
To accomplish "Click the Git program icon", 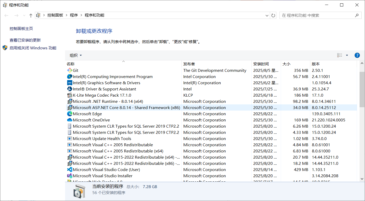I will (69, 70).
